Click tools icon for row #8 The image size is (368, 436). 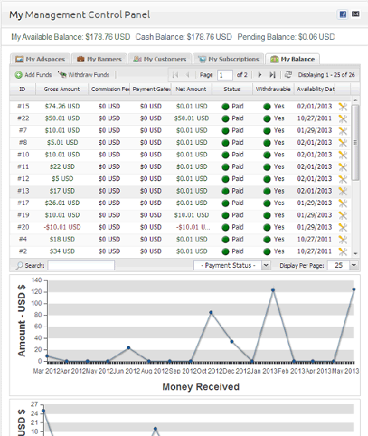point(343,143)
